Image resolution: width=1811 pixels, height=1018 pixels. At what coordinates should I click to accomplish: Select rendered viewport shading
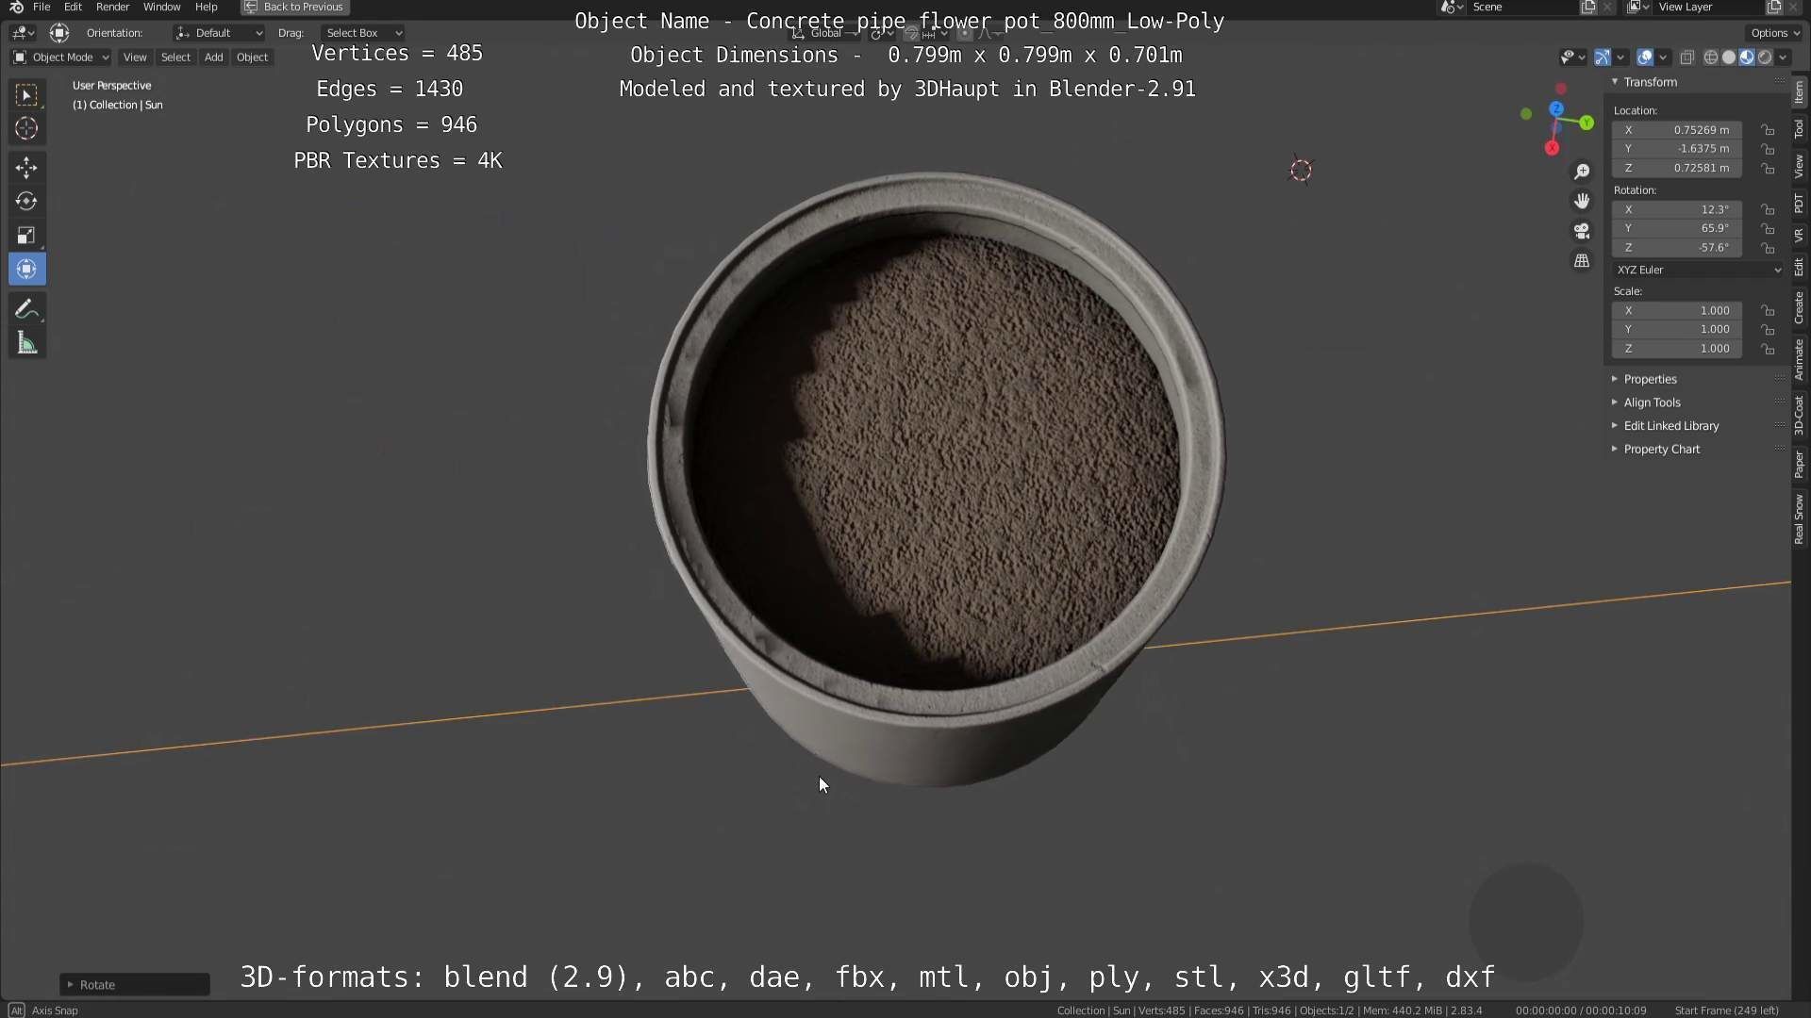[1764, 57]
